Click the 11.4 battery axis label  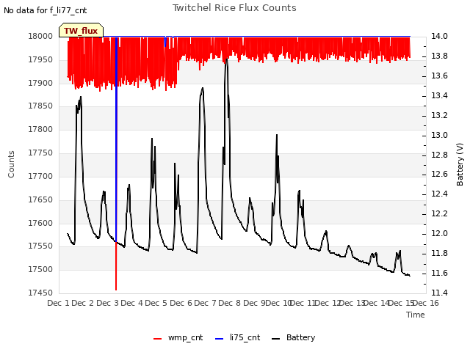(x=439, y=293)
